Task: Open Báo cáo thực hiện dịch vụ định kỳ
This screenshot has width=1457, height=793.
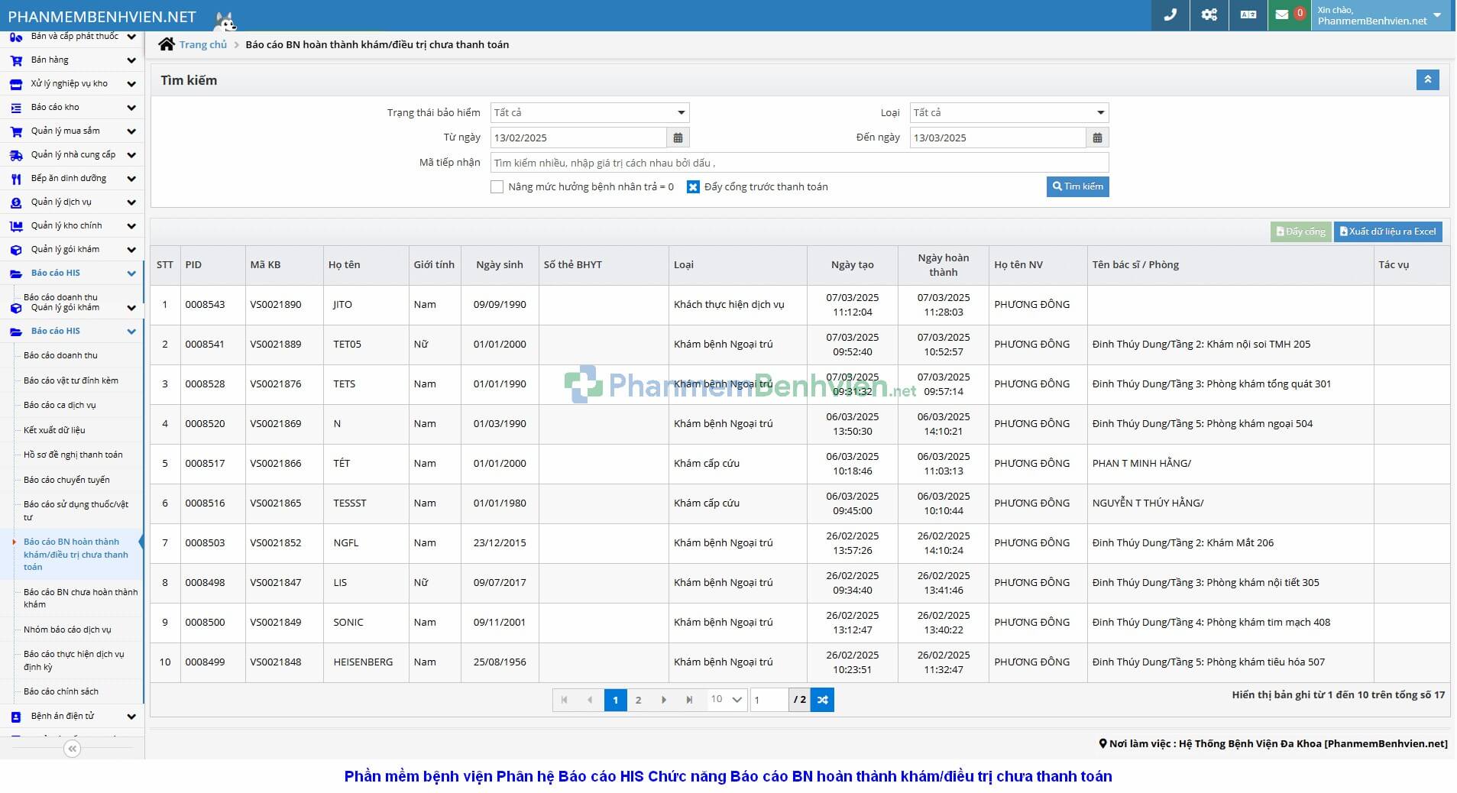Action: point(74,660)
